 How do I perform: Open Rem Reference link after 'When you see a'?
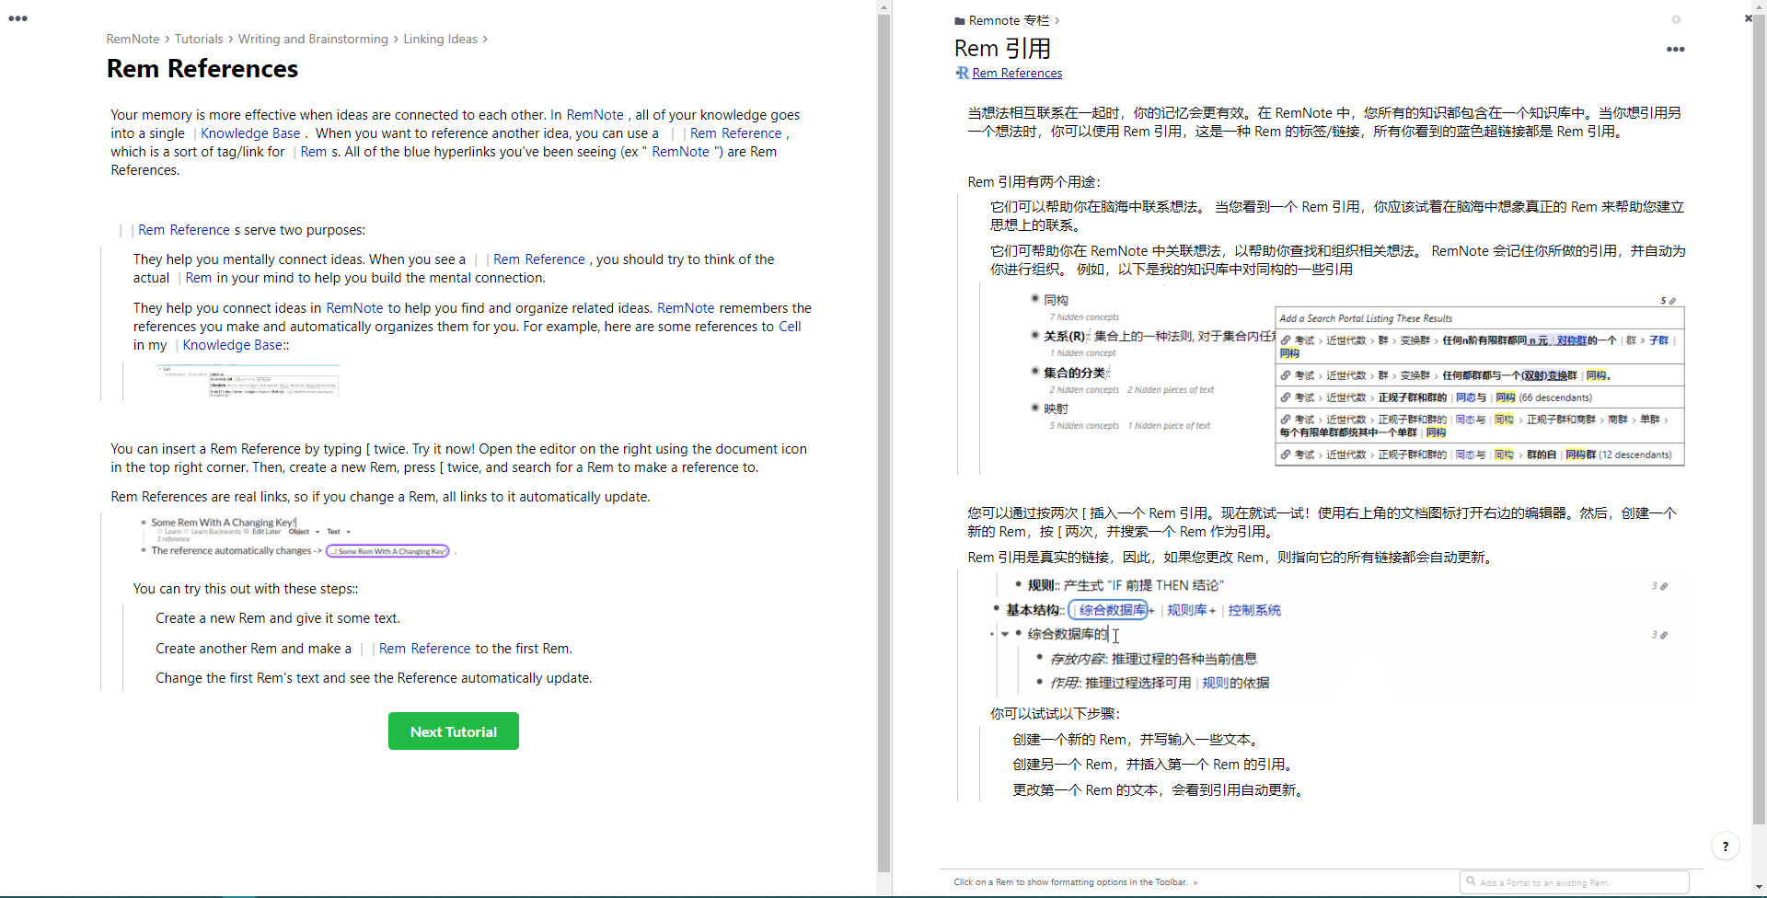coord(539,259)
